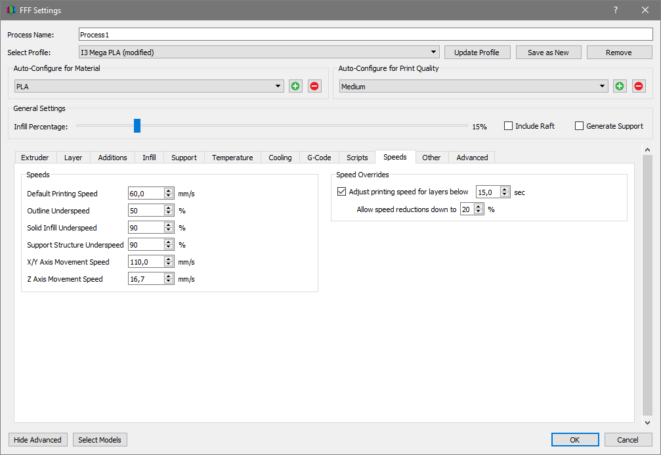Viewport: 661px width, 455px height.
Task: Click the Cancel button
Action: coord(628,439)
